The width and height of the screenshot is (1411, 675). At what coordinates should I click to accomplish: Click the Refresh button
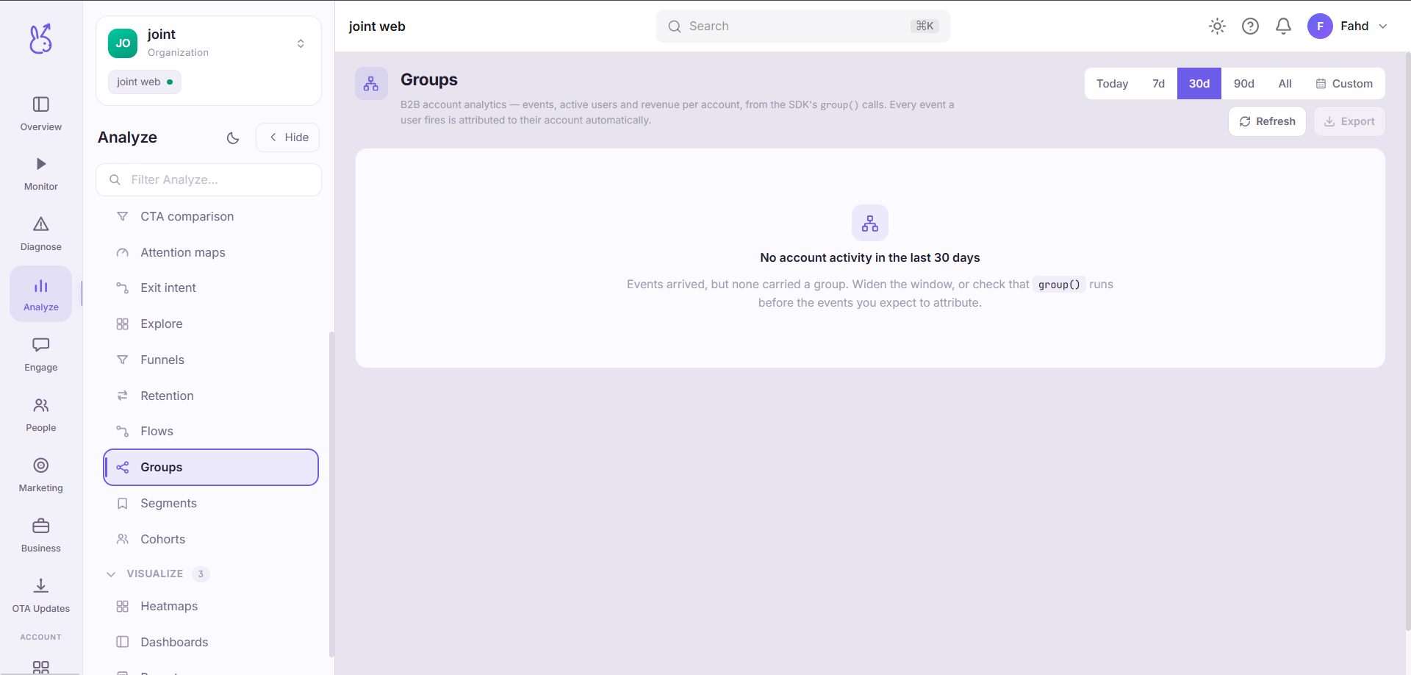[1267, 121]
